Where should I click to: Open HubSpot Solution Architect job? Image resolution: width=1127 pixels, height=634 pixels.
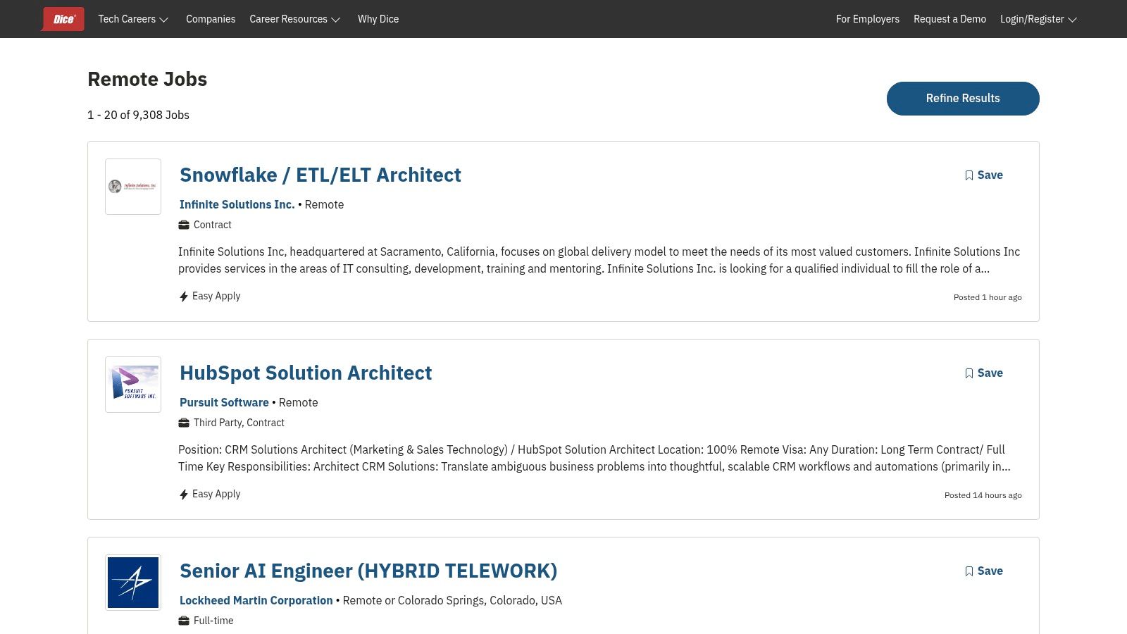click(306, 373)
